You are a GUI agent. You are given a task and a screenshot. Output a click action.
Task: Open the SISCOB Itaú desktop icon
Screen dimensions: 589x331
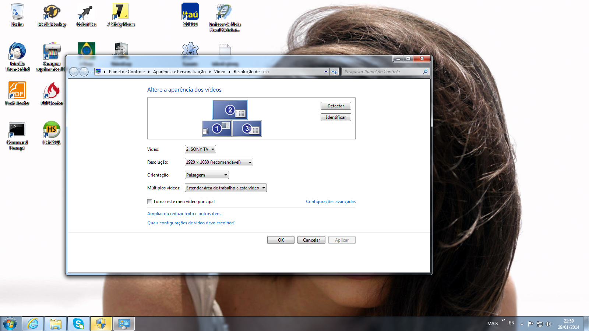[x=190, y=15]
